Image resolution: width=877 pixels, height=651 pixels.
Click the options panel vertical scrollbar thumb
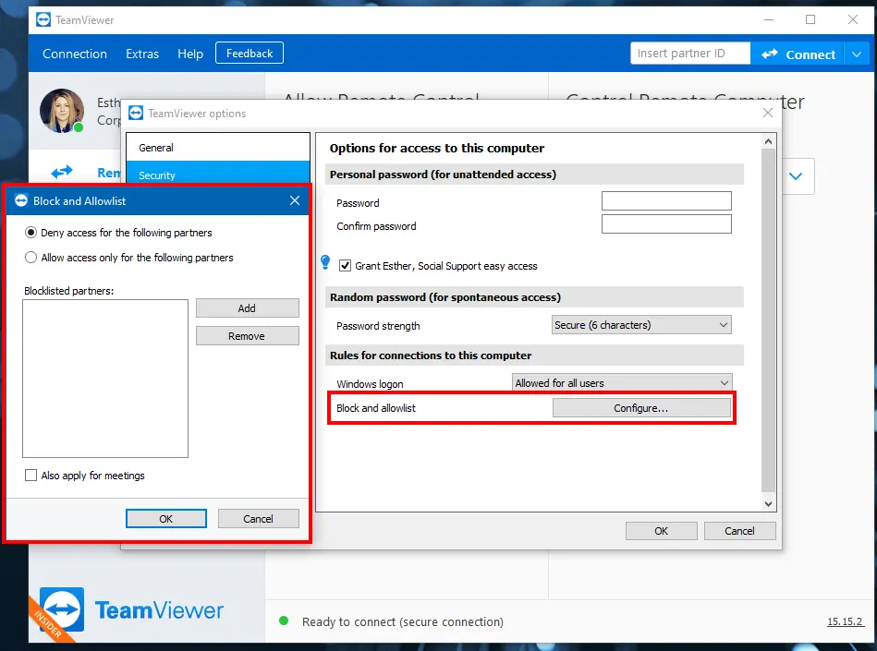point(769,321)
